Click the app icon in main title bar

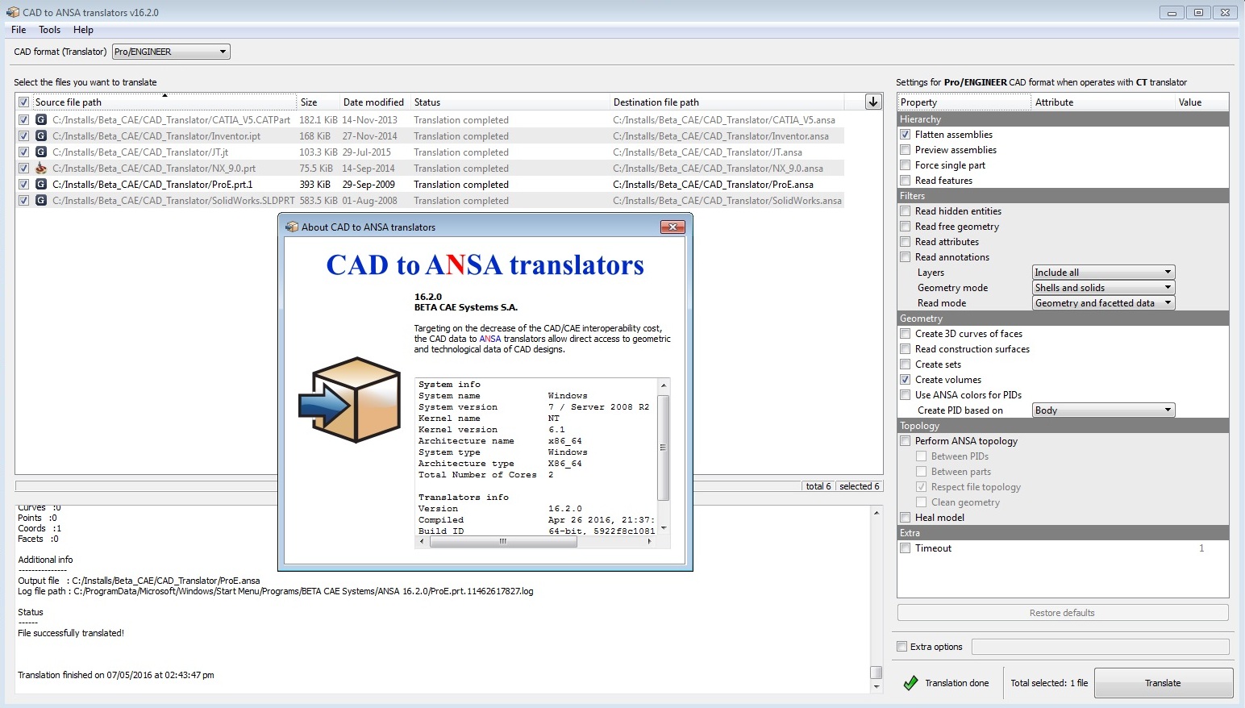pos(12,12)
